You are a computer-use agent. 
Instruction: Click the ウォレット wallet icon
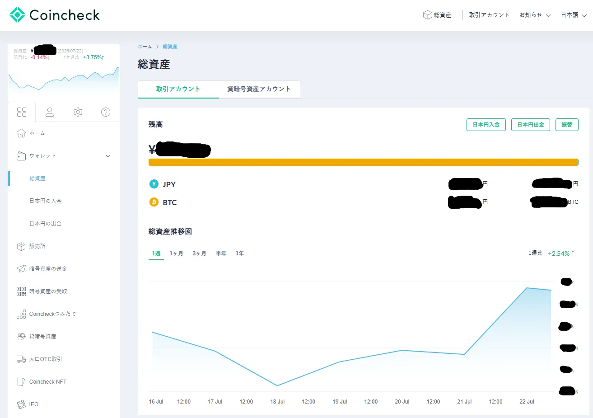click(21, 156)
